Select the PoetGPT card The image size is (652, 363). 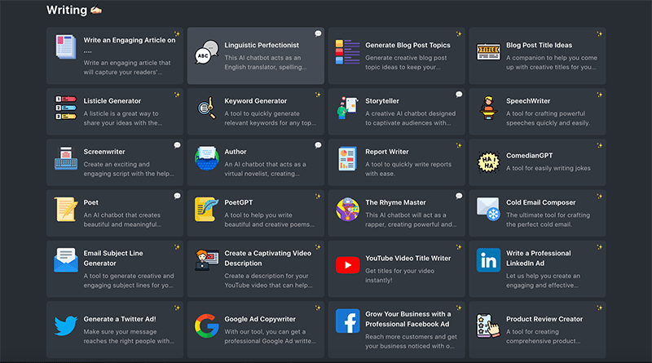255,213
